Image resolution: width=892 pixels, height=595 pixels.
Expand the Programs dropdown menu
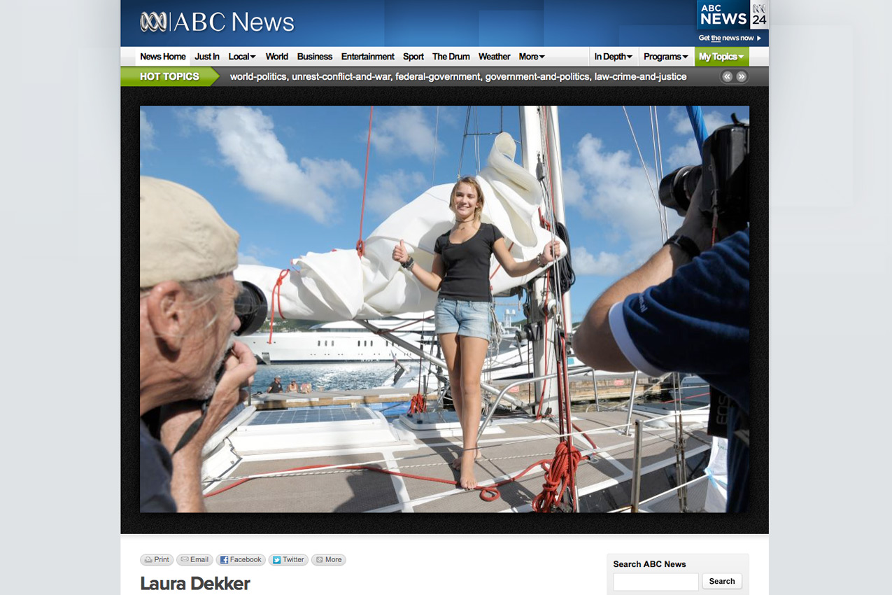click(665, 57)
